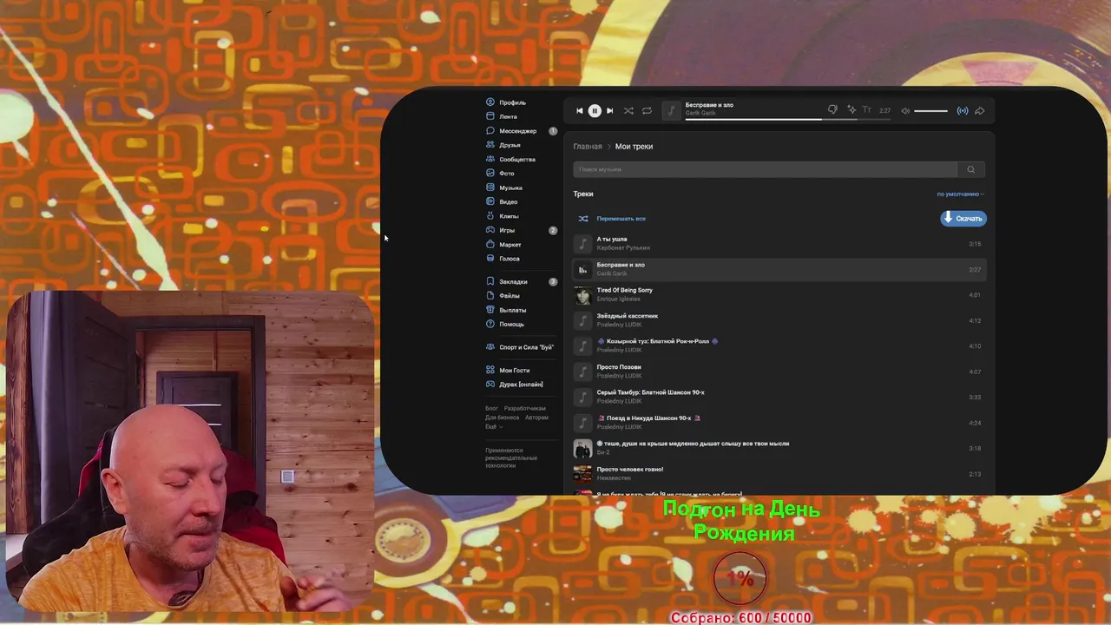Click the share arrow icon
1111x625 pixels.
coord(980,111)
